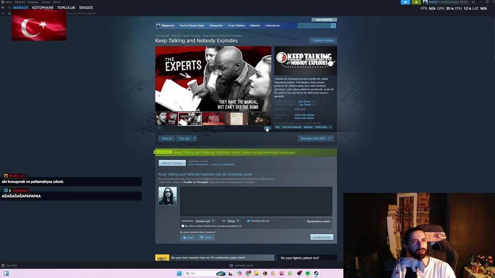This screenshot has height=278, width=495.
Task: Click the Hemen Oynayın play button
Action: coord(172,163)
